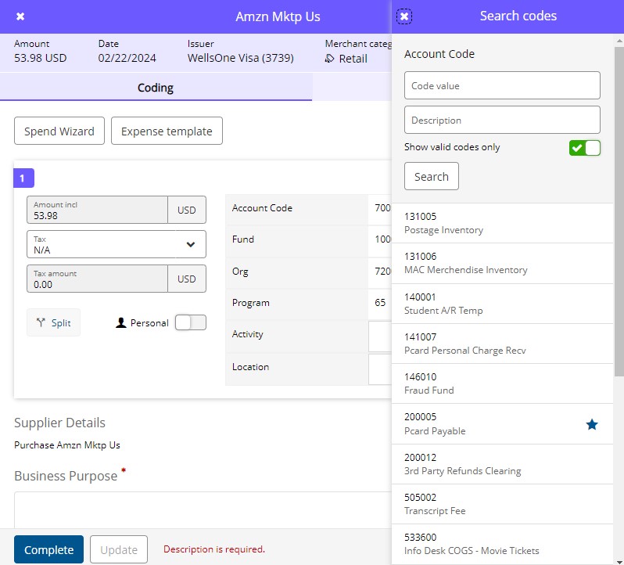Open the Spend Wizard
This screenshot has width=624, height=565.
click(x=59, y=131)
